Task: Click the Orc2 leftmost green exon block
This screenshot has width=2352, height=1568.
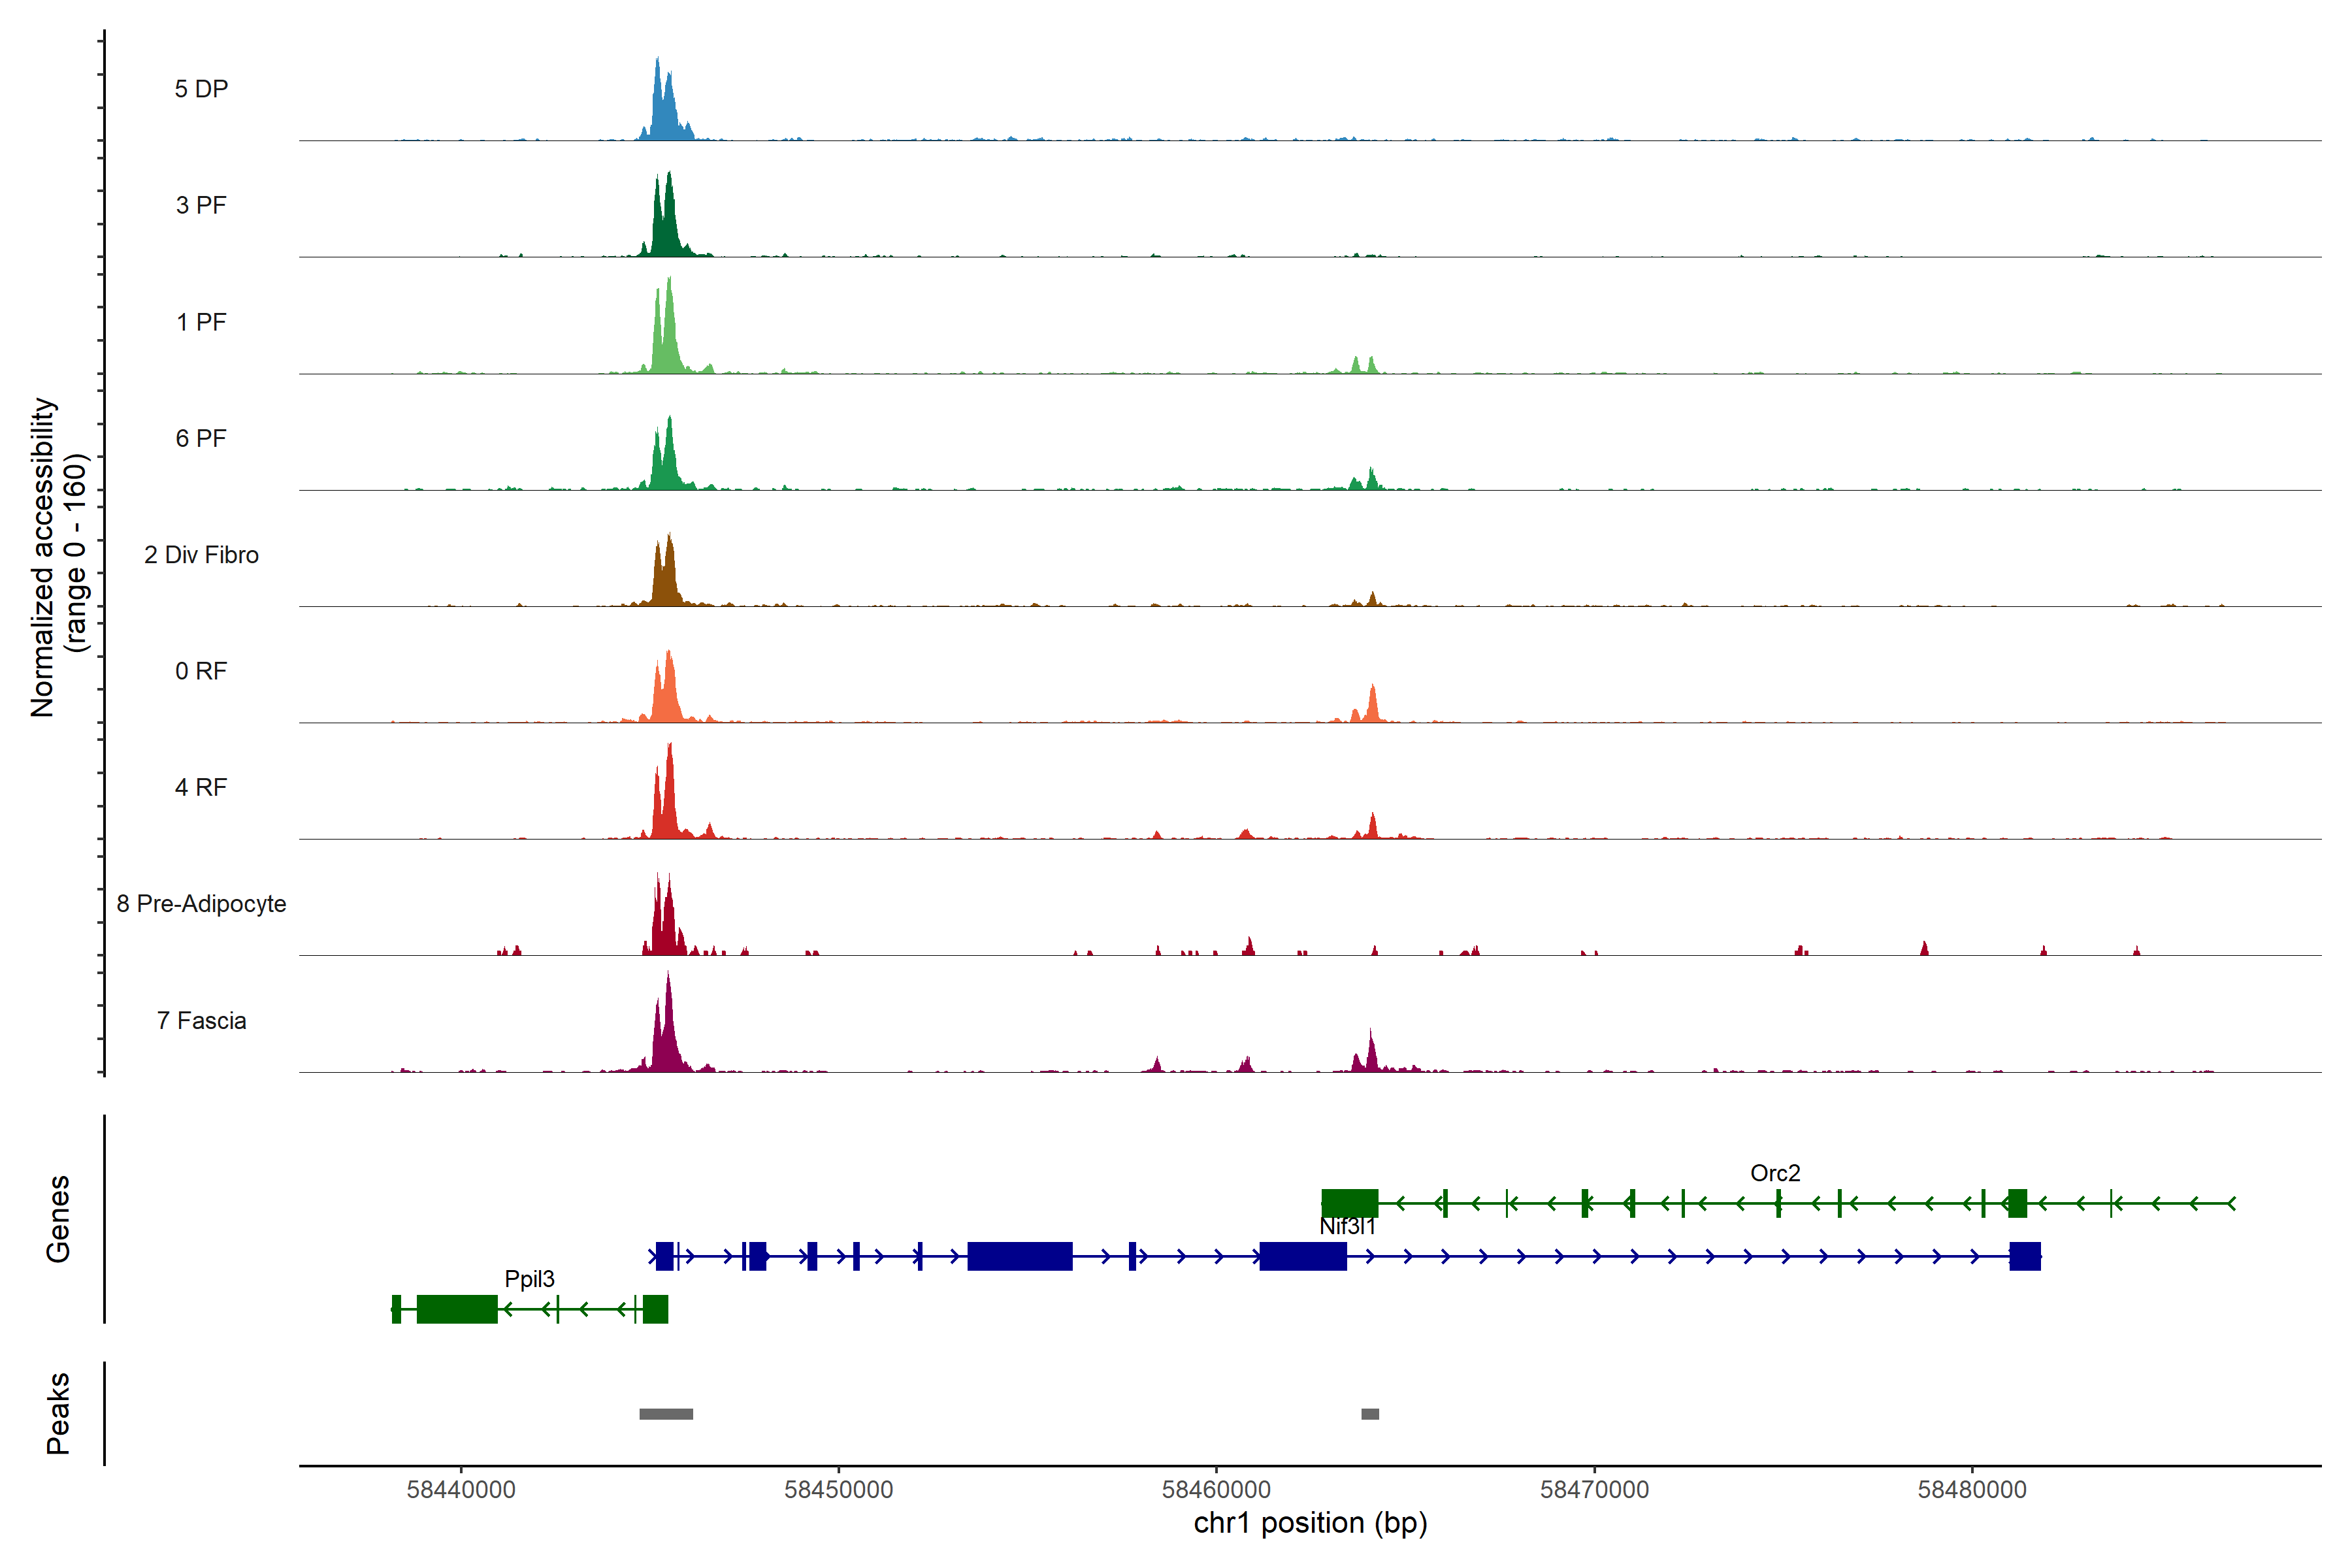Action: pyautogui.click(x=1349, y=1203)
